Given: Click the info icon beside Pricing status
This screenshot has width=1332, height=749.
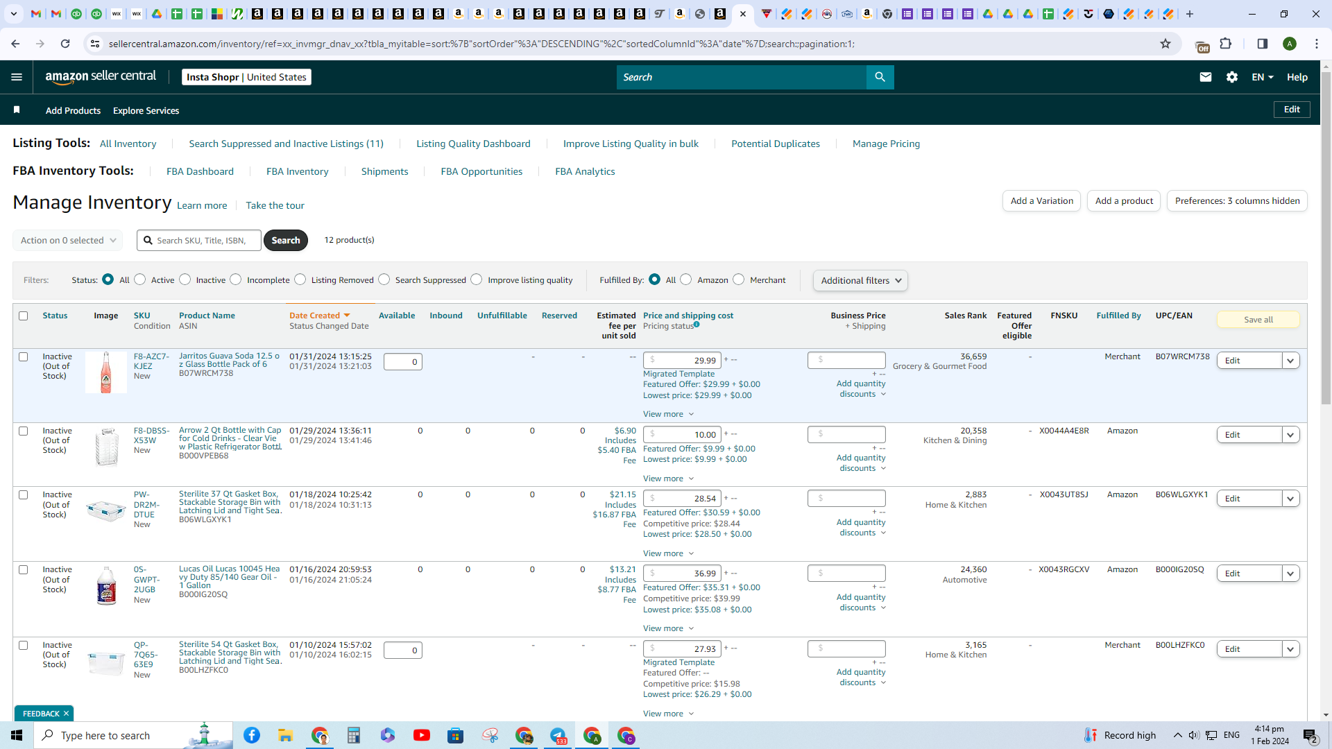Looking at the screenshot, I should point(697,325).
